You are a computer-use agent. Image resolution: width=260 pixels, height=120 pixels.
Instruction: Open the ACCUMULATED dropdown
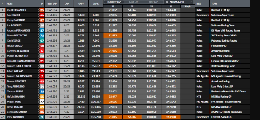tap(179, 2)
